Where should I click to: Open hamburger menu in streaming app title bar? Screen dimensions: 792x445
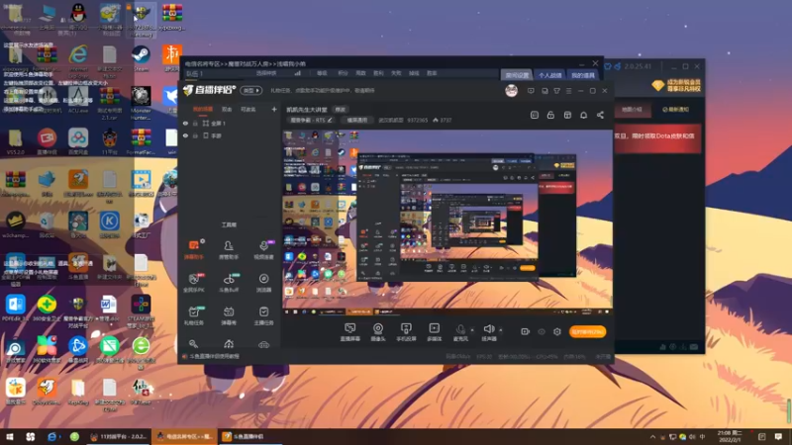(568, 91)
